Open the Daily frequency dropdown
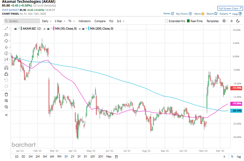244x161 pixels. click(x=46, y=21)
